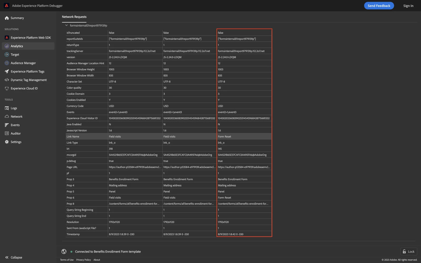
Task: Select the Timestamp 8/9/2023 1:8:42 0 -330 cell
Action: coord(230,234)
